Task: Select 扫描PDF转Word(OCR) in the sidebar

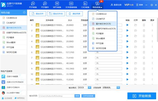Action: (13, 33)
